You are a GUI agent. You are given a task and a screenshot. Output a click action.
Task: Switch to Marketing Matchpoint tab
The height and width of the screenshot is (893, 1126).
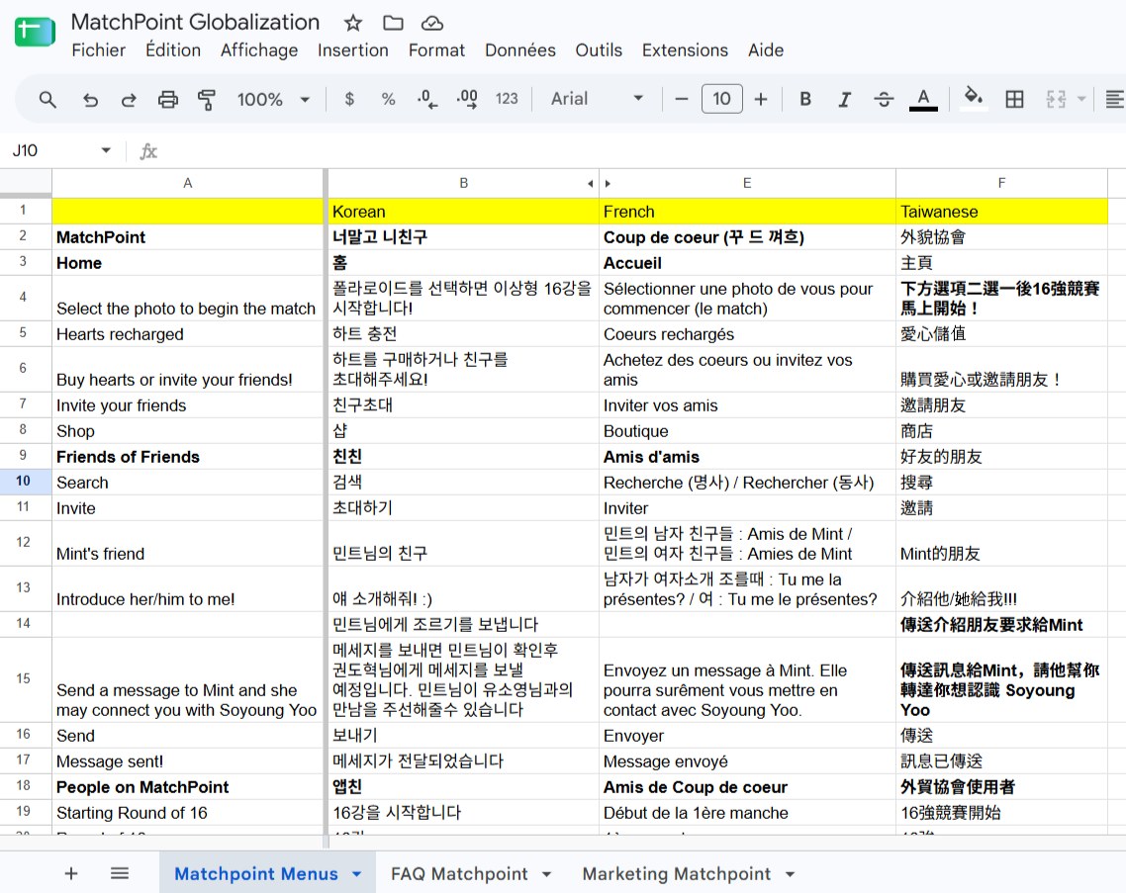[677, 873]
